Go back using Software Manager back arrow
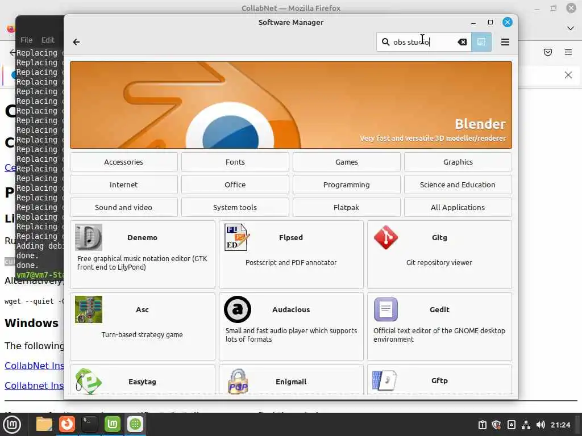582x436 pixels. coord(76,42)
